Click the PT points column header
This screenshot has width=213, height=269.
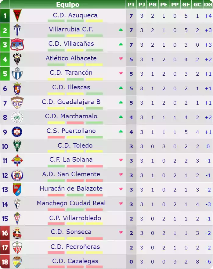click(131, 4)
